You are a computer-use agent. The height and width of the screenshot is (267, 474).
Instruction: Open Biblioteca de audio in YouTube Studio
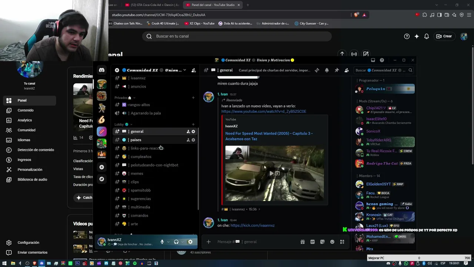30,179
